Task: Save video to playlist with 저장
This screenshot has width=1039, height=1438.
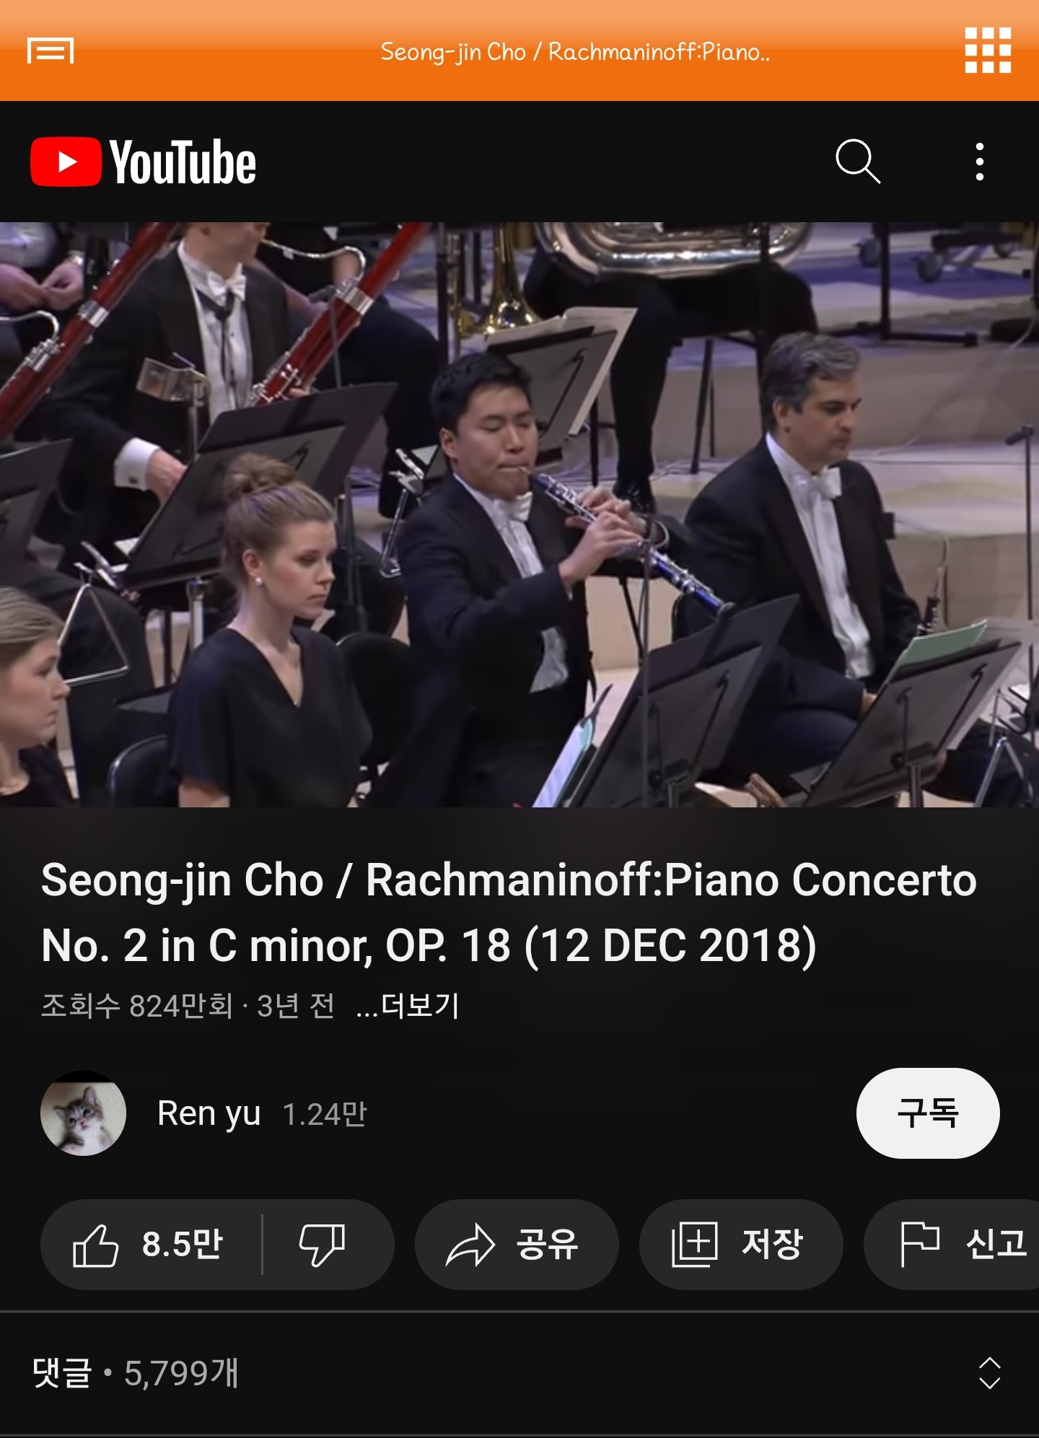Action: (741, 1245)
